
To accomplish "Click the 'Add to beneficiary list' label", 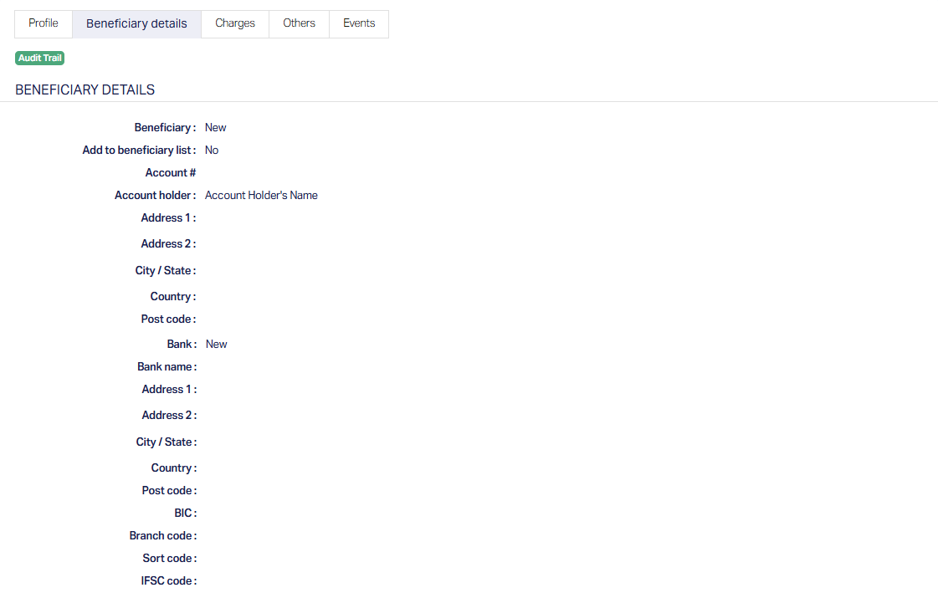I will 138,151.
